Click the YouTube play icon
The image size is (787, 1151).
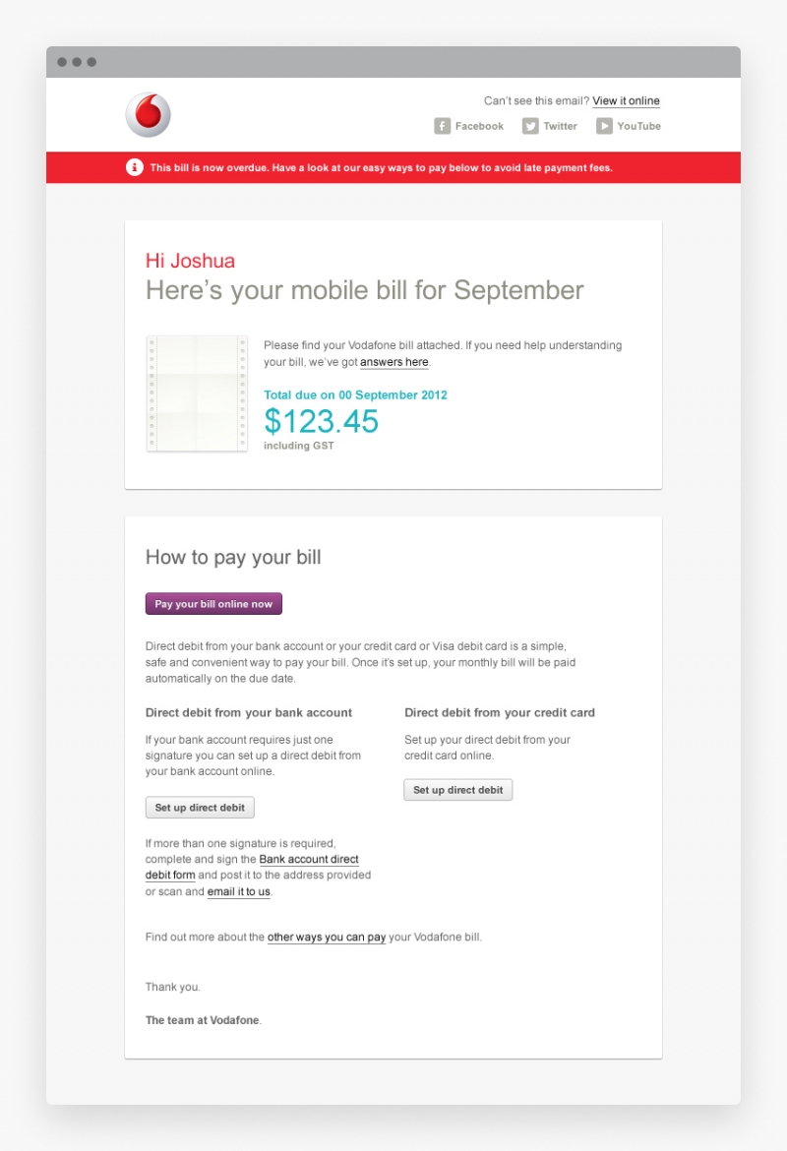pos(604,126)
